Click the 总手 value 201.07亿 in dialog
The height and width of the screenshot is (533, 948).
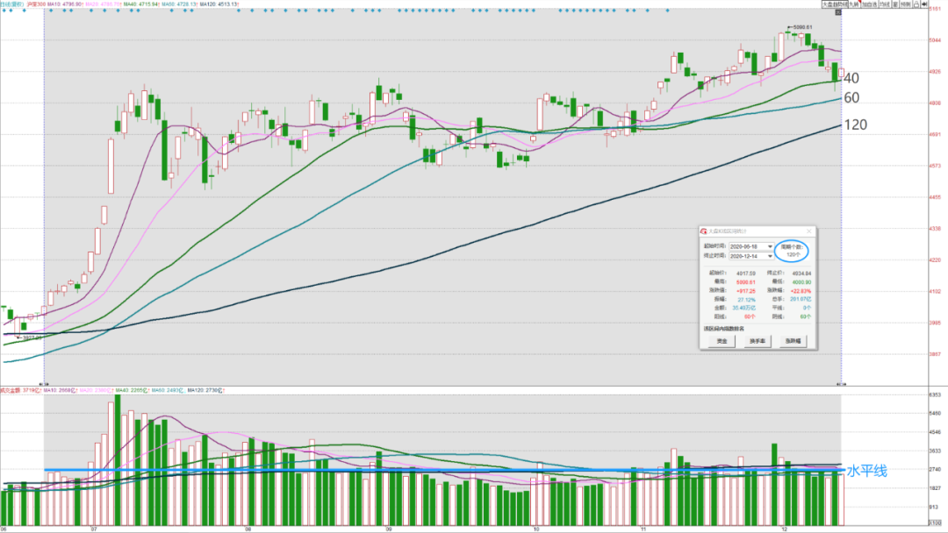click(x=801, y=300)
